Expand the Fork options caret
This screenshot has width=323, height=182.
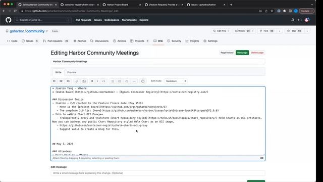coord(280,31)
